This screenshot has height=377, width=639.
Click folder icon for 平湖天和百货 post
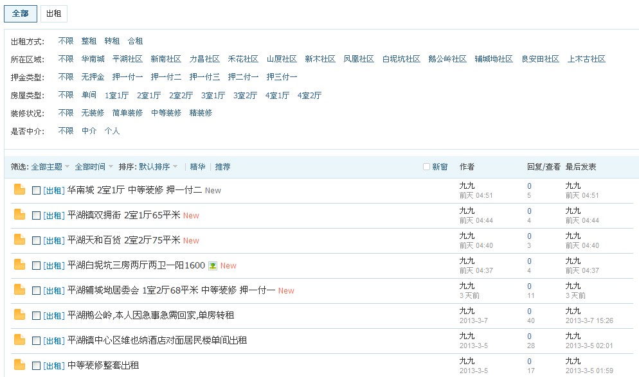(x=19, y=240)
